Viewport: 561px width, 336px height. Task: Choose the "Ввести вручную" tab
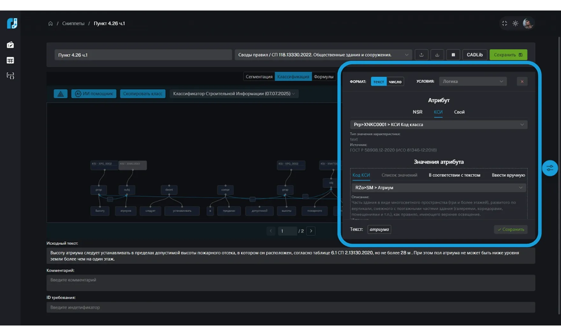click(x=508, y=175)
